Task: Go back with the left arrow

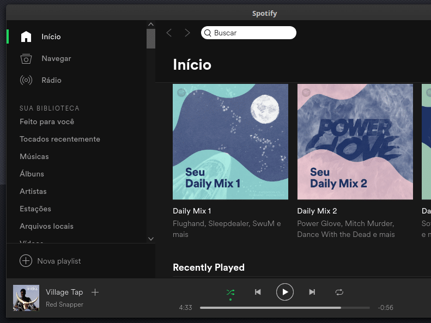Action: coord(169,33)
